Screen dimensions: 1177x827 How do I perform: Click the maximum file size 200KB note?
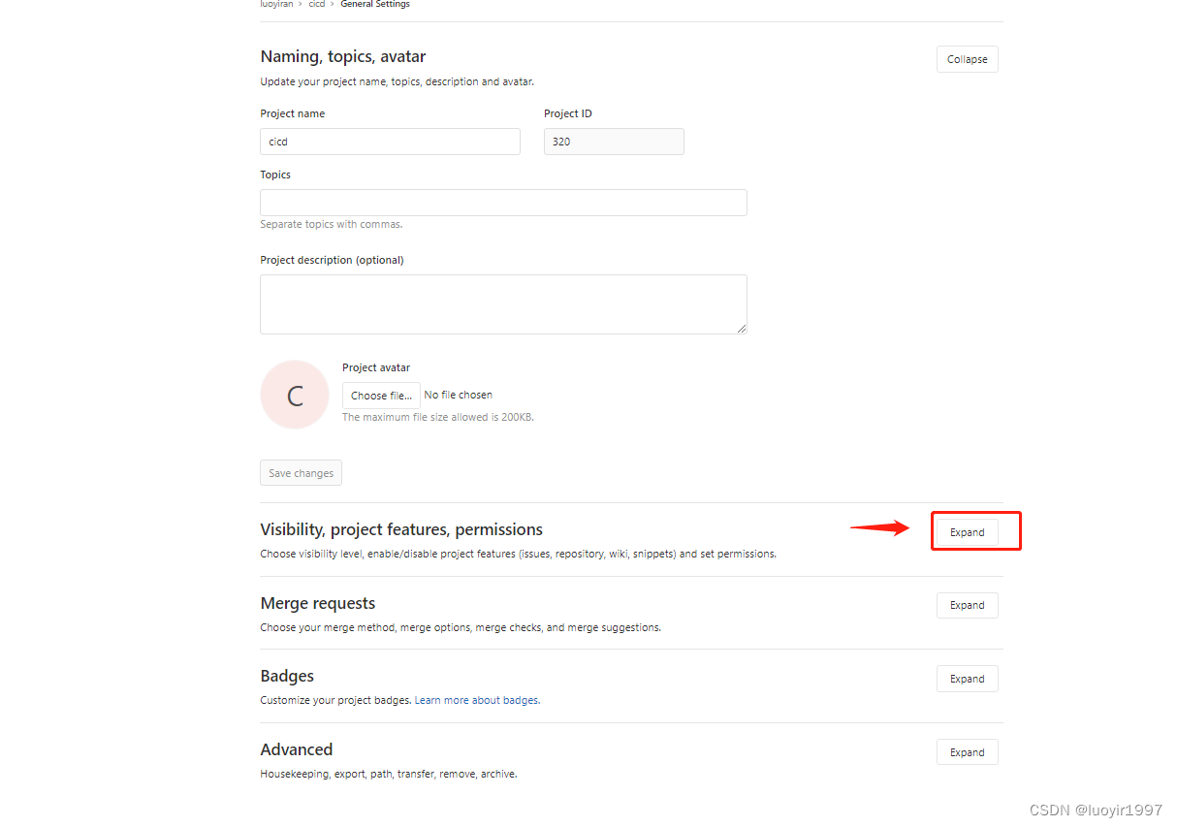[x=438, y=417]
